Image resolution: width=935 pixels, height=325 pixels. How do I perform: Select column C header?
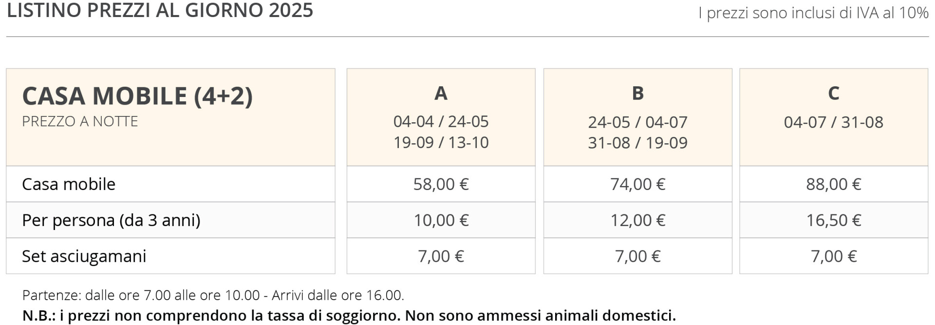pos(834,93)
